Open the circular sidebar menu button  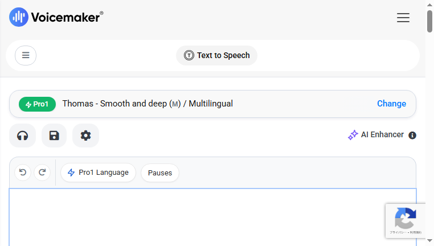(26, 55)
